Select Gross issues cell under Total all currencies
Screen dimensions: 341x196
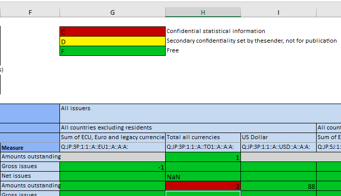tap(203, 167)
